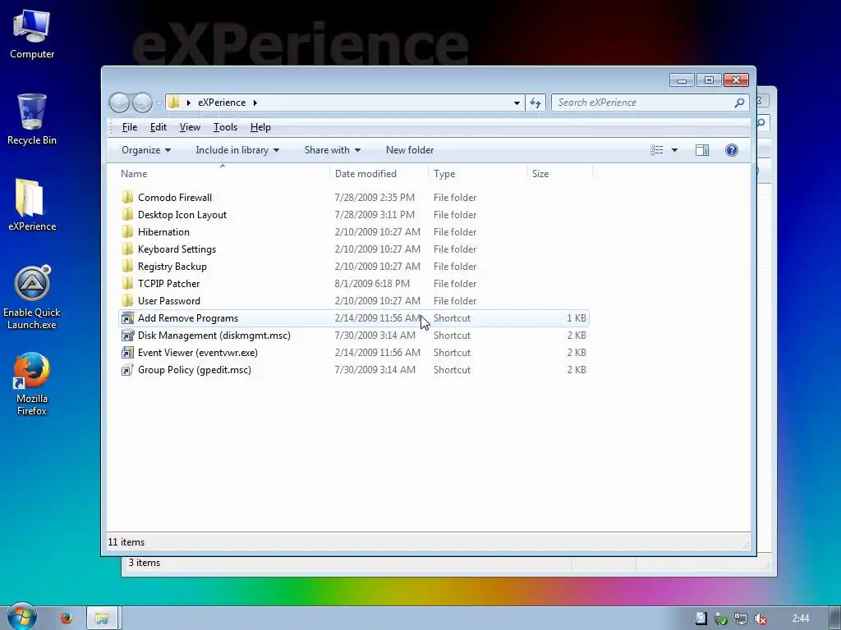Select the User Password folder name
The image size is (841, 630).
169,300
